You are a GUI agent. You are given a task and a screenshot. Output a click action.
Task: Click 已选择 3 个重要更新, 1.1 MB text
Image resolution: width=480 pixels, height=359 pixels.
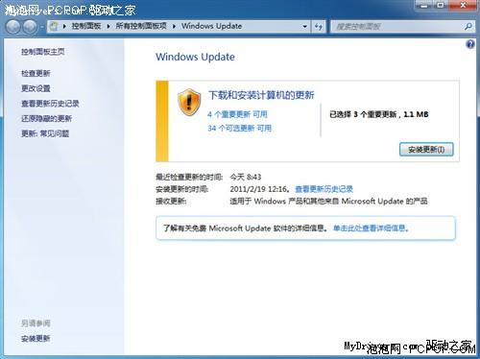click(x=379, y=114)
